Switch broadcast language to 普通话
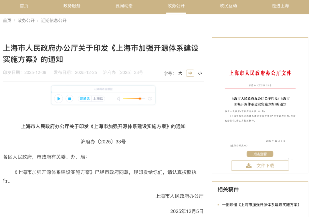Screen dimensions: 309x217 coord(84,98)
